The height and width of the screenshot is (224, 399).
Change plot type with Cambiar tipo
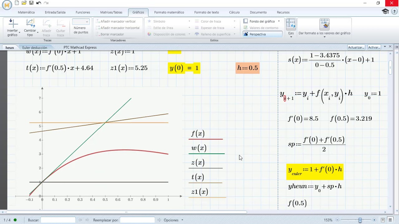click(x=30, y=28)
